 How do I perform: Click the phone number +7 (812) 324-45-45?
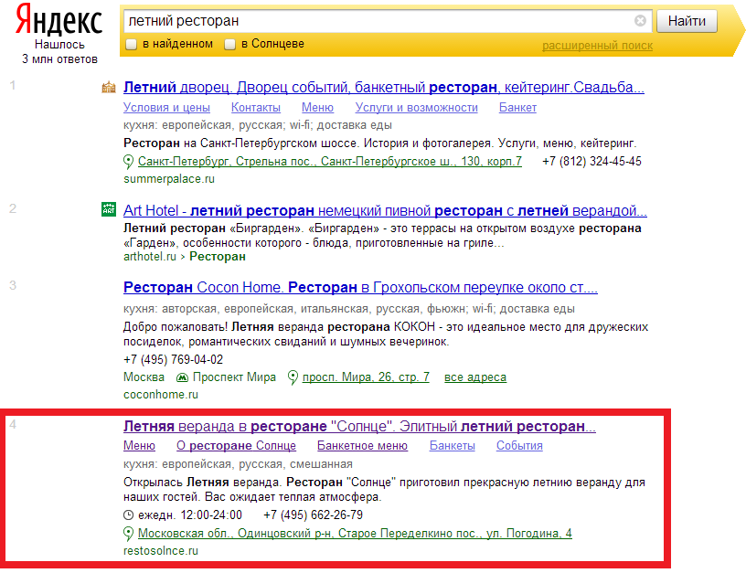[x=591, y=162]
